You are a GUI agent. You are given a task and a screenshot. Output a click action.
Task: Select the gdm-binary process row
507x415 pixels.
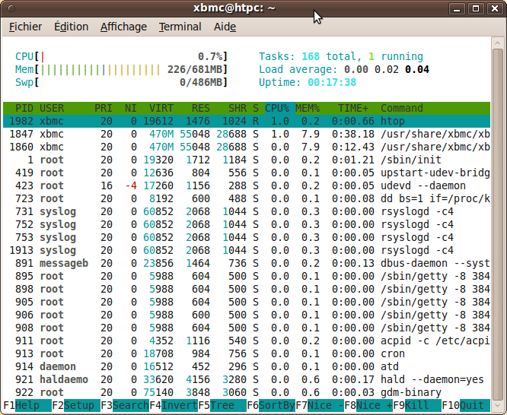(x=247, y=392)
